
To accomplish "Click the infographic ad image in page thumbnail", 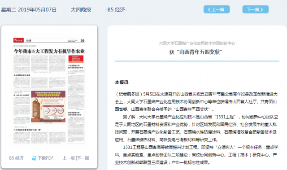I will coord(48,106).
